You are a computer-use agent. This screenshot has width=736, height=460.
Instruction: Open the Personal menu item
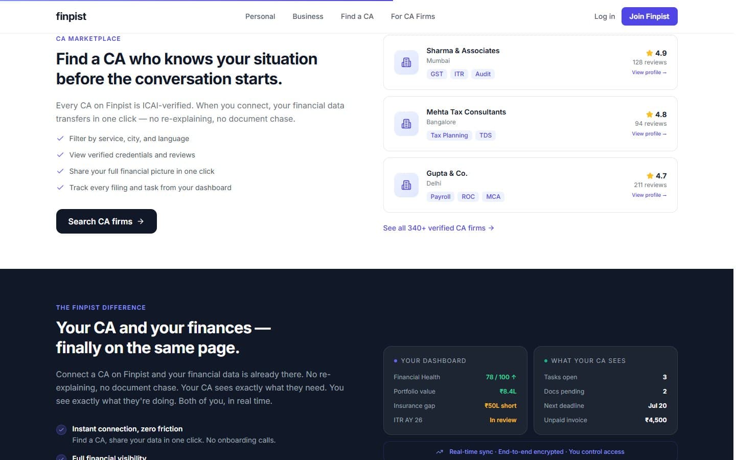(x=260, y=16)
